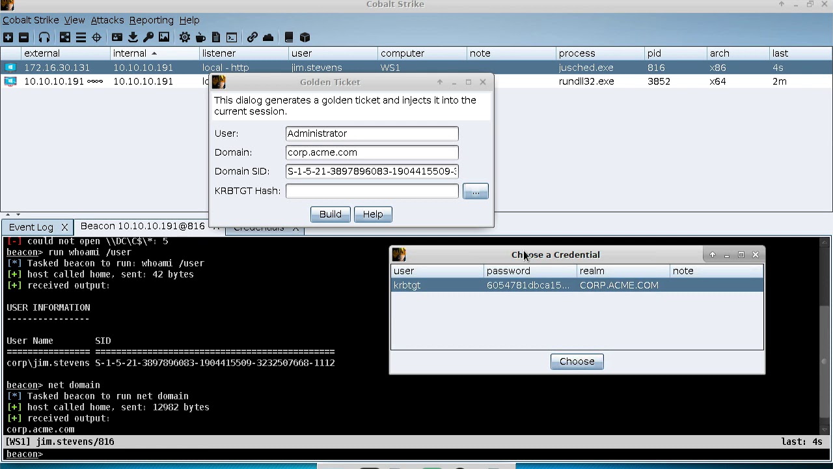This screenshot has width=833, height=469.
Task: Click the Golden Ticket dialog title icon
Action: (219, 82)
